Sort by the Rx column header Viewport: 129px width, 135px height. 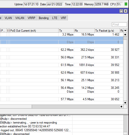tap(84, 31)
